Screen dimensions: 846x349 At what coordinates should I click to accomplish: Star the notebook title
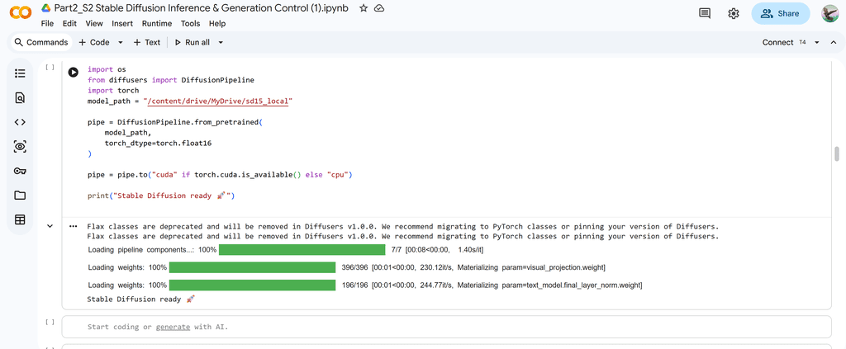click(364, 7)
